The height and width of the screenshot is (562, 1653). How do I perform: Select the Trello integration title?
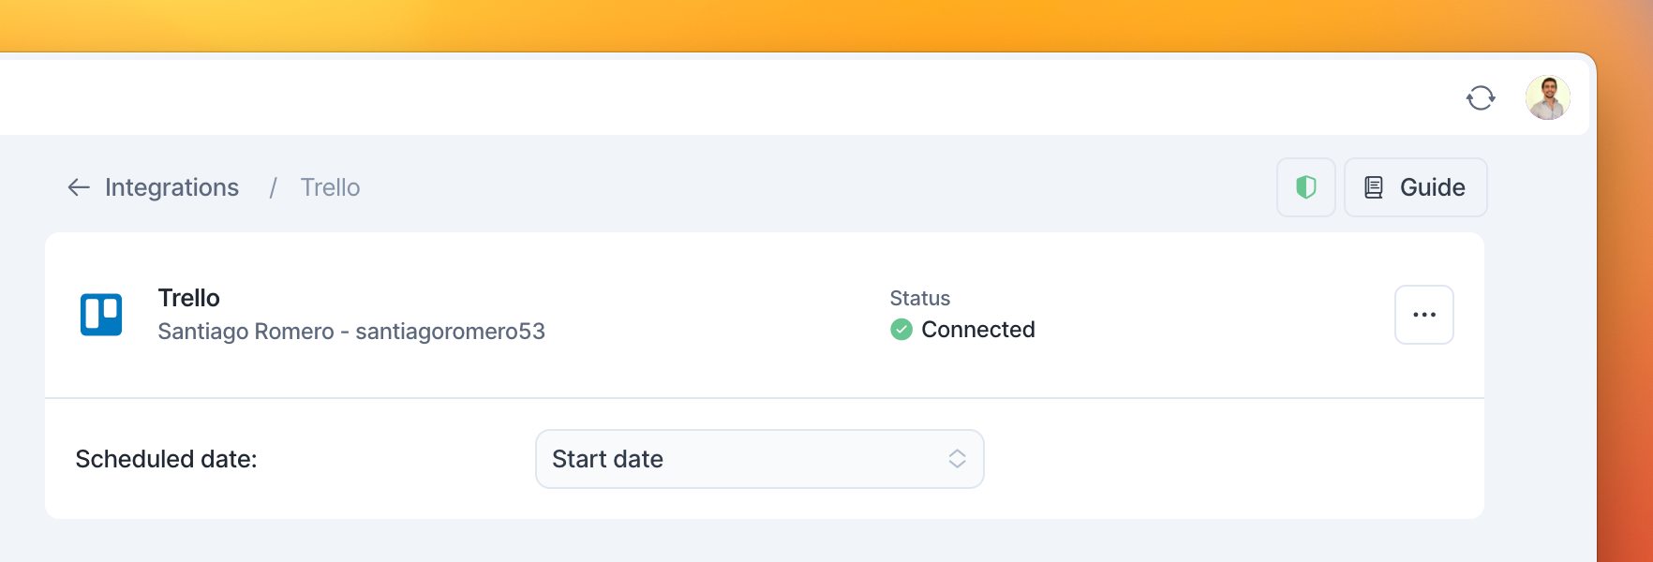(189, 298)
